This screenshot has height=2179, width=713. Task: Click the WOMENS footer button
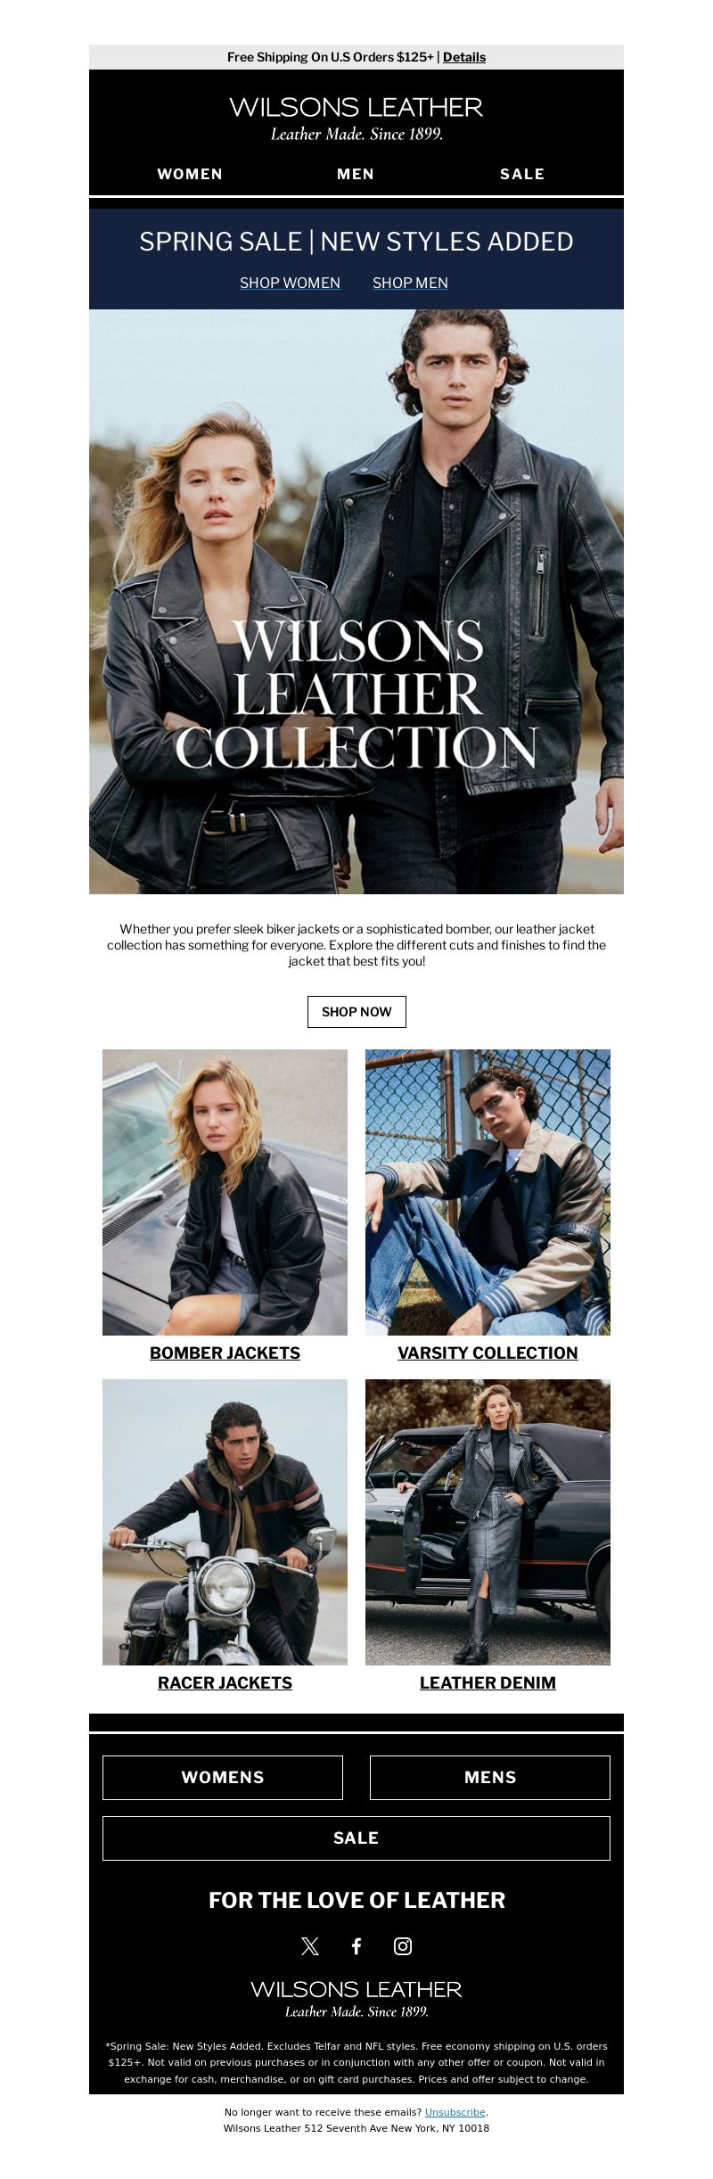pos(223,1778)
